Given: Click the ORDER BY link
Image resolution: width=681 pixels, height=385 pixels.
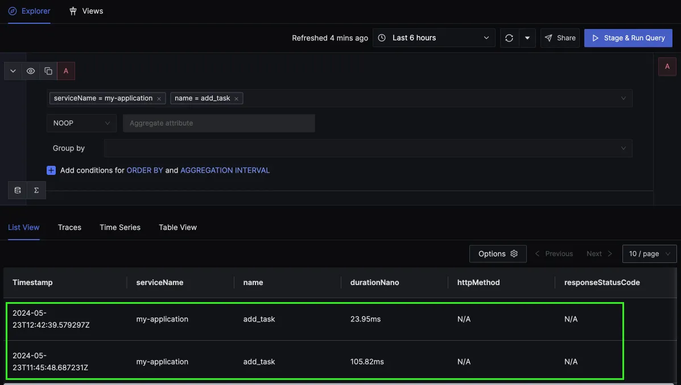Looking at the screenshot, I should click(145, 170).
